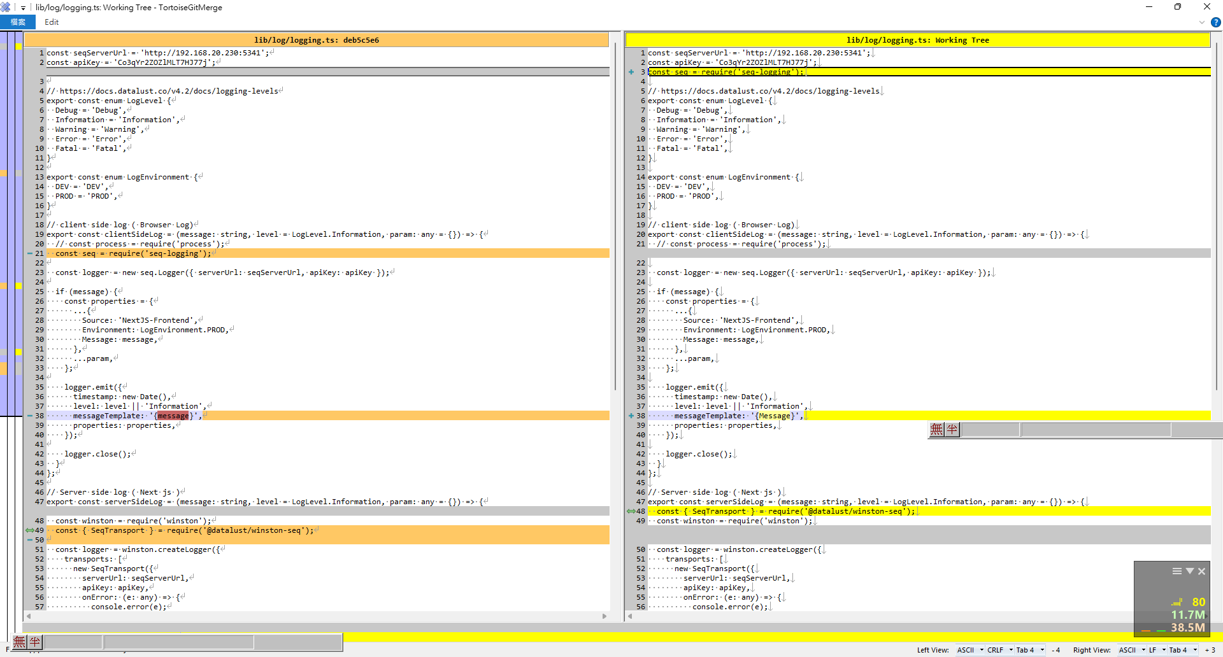Close the gray monitor overlay widget
The image size is (1223, 657).
pyautogui.click(x=1202, y=571)
